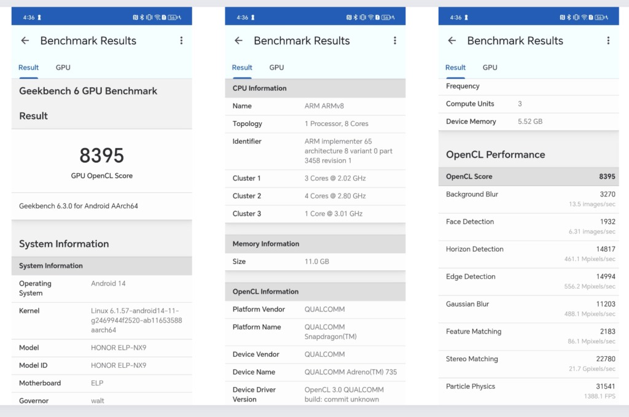Switch to GPU tab in middle screen
The height and width of the screenshot is (417, 629).
[x=276, y=68]
